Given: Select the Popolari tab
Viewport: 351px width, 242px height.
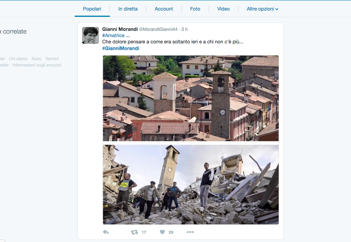Looking at the screenshot, I should tap(92, 9).
